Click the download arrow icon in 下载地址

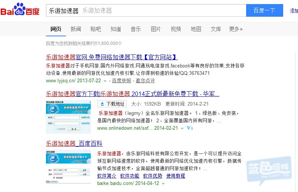102,104
